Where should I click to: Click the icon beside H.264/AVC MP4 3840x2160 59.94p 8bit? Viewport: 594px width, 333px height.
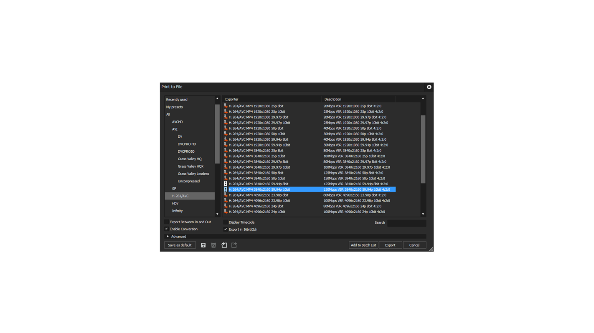[226, 184]
